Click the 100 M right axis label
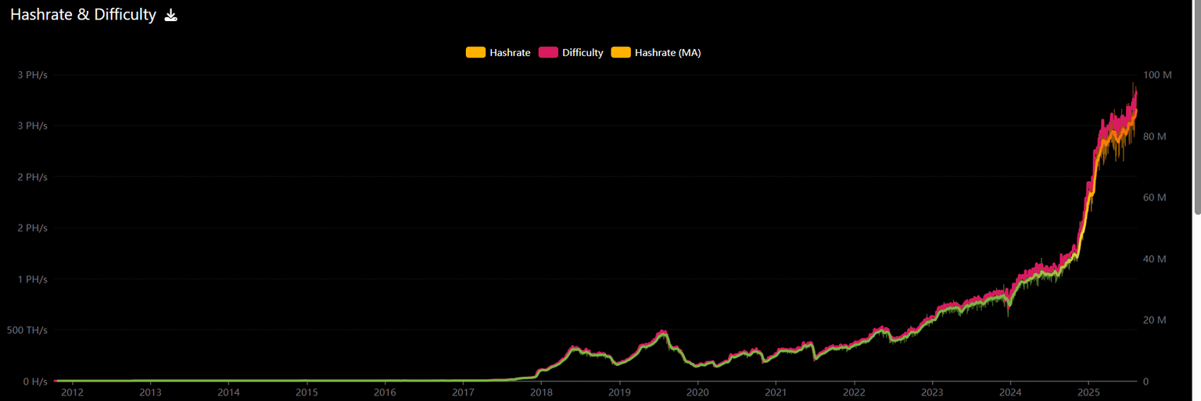Screen dimensions: 1201x401 point(1157,75)
